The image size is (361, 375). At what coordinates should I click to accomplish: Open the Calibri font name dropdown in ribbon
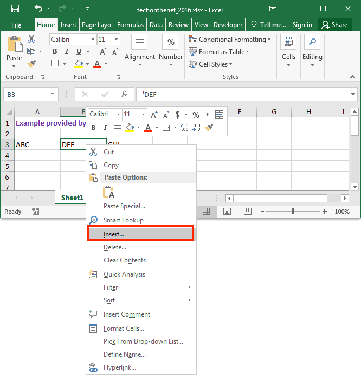pos(91,40)
